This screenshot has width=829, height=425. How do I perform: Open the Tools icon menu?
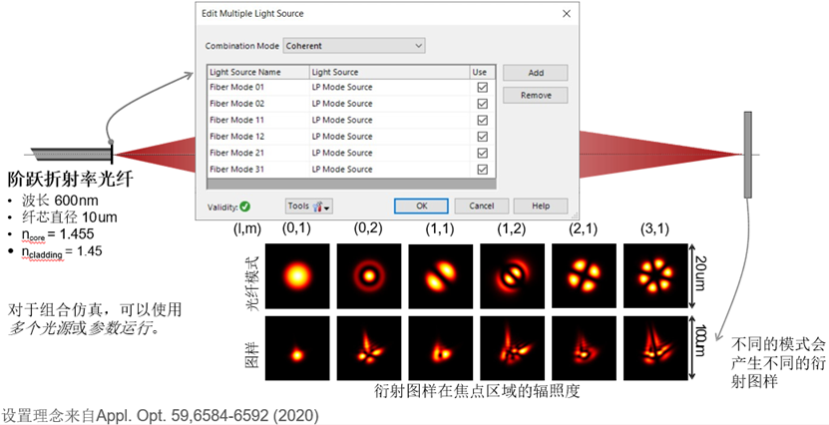[x=309, y=207]
